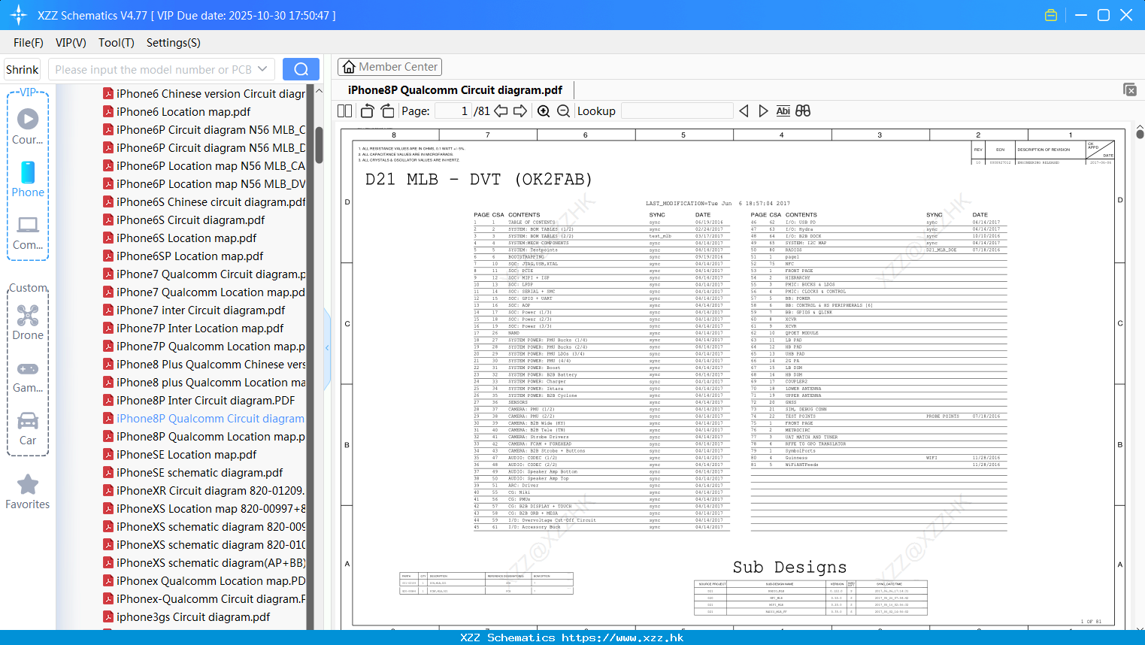
Task: Click the yellow briefcase icon in title bar
Action: pos(1051,15)
